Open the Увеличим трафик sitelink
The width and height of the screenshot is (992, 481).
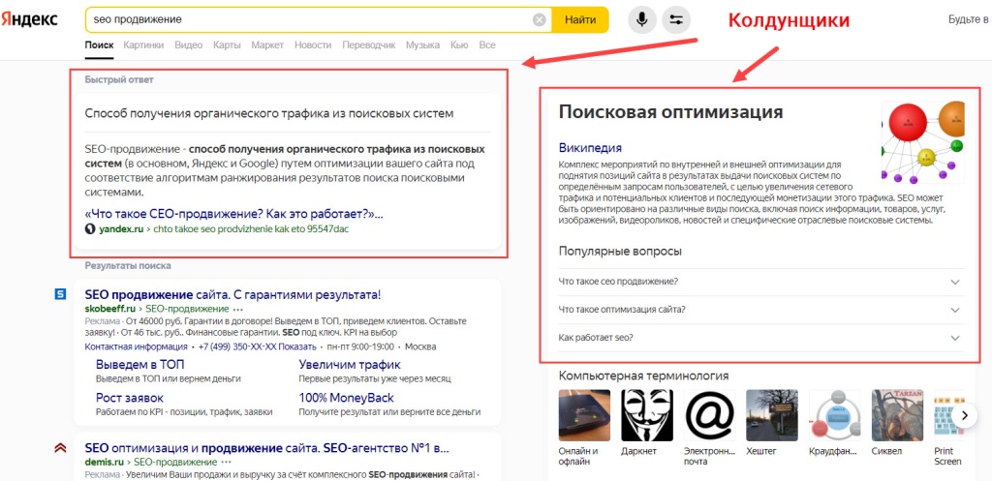pyautogui.click(x=349, y=365)
